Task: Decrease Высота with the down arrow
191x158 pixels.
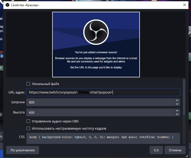Action: pos(177,114)
